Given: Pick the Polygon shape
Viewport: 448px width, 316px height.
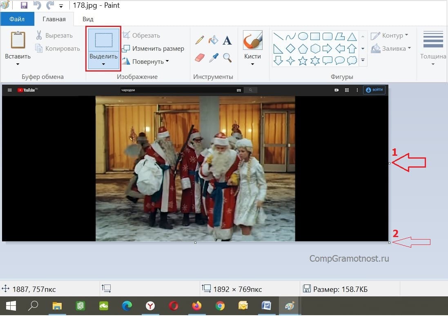Looking at the screenshot, I should coord(340,36).
